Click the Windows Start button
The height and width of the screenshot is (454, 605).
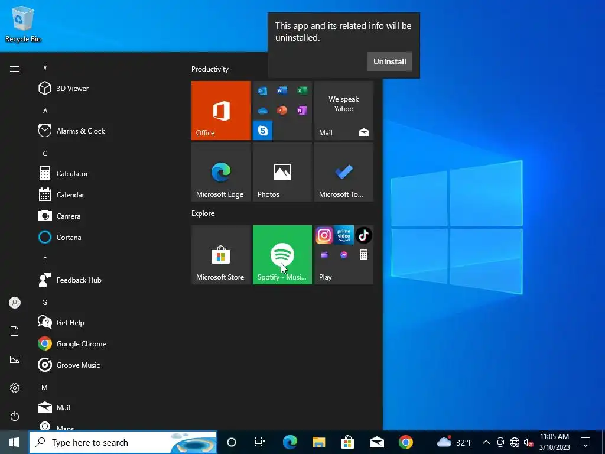point(14,442)
